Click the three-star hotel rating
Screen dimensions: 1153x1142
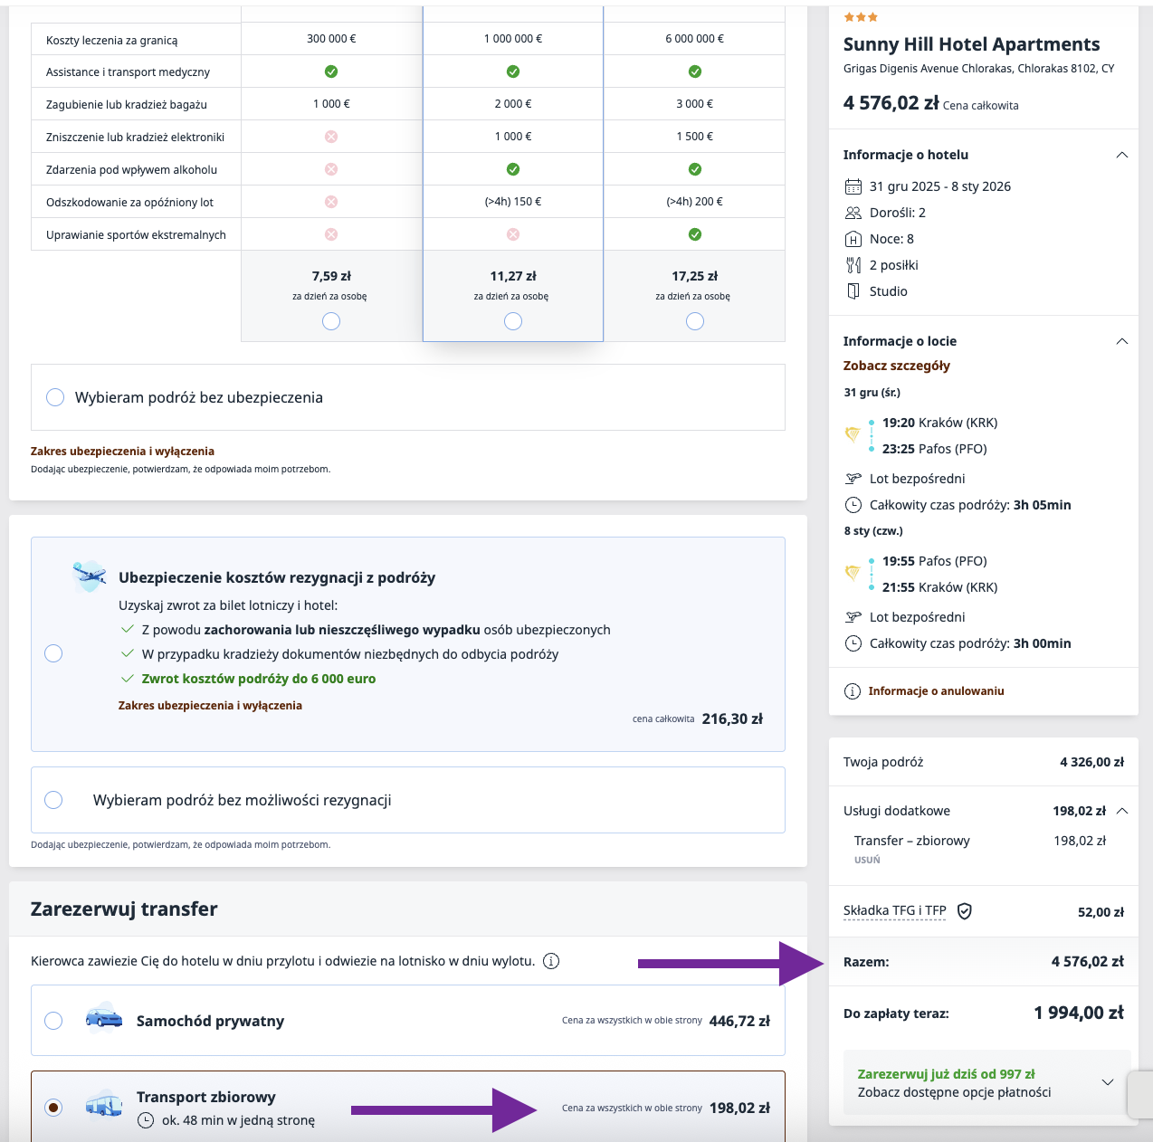861,17
